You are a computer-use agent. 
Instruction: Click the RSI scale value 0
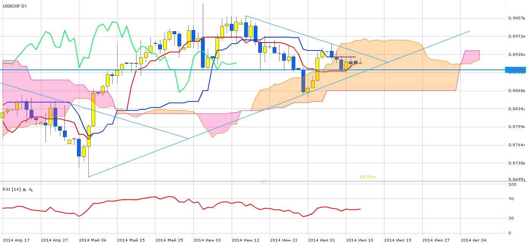tap(510, 233)
